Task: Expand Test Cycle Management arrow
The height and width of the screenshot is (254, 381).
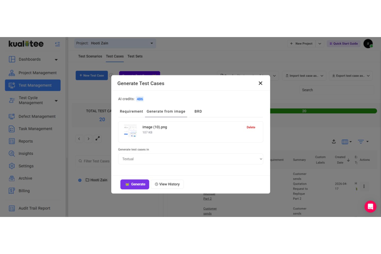Action: 56,101
